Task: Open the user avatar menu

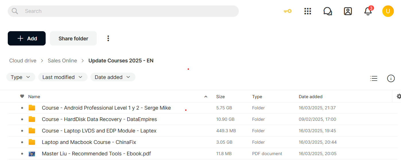Action: (388, 11)
